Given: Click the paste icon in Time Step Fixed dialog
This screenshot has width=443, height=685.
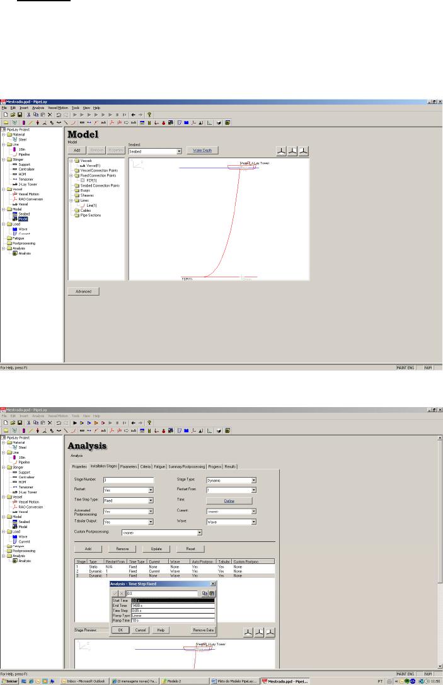Looking at the screenshot, I should pos(212,593).
